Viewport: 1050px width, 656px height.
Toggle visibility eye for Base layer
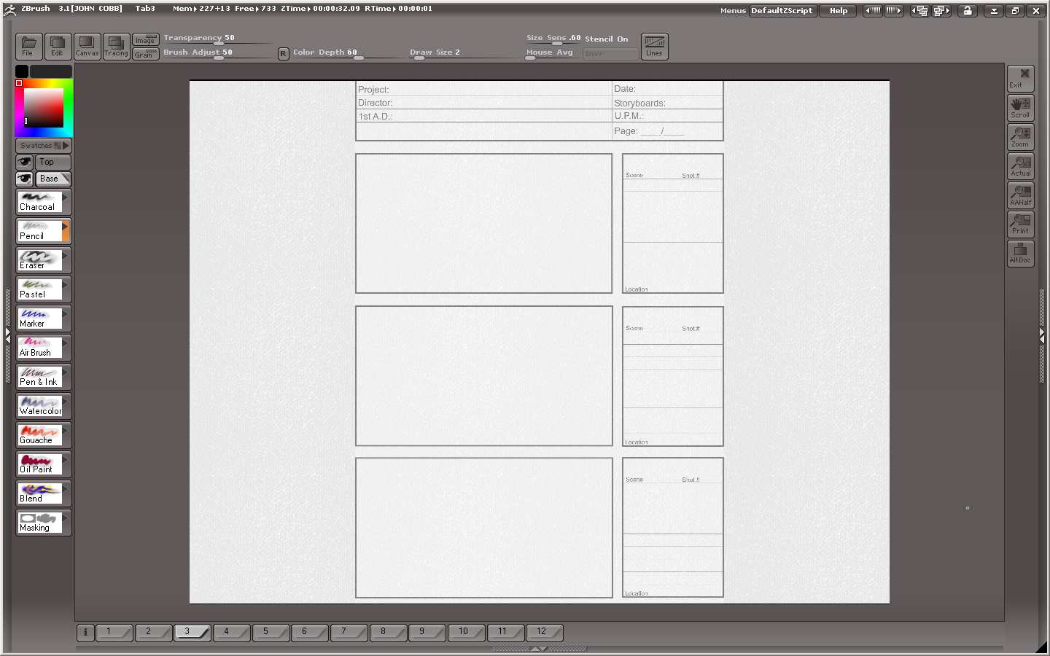(25, 179)
